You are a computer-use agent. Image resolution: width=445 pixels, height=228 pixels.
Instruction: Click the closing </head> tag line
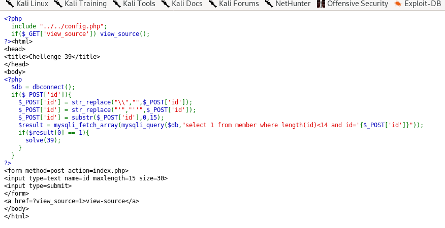[16, 64]
